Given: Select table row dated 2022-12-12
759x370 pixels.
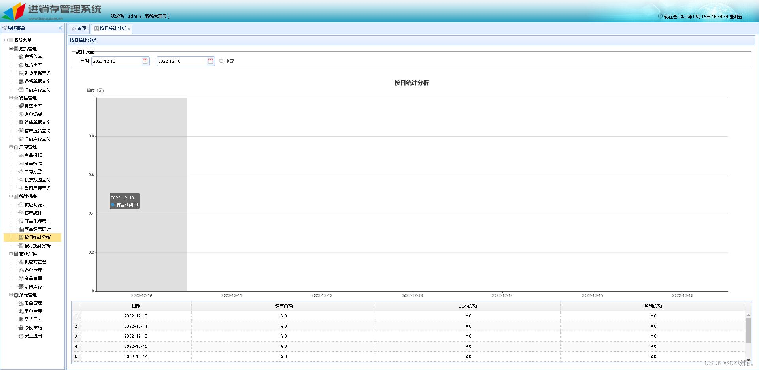Looking at the screenshot, I should click(408, 336).
